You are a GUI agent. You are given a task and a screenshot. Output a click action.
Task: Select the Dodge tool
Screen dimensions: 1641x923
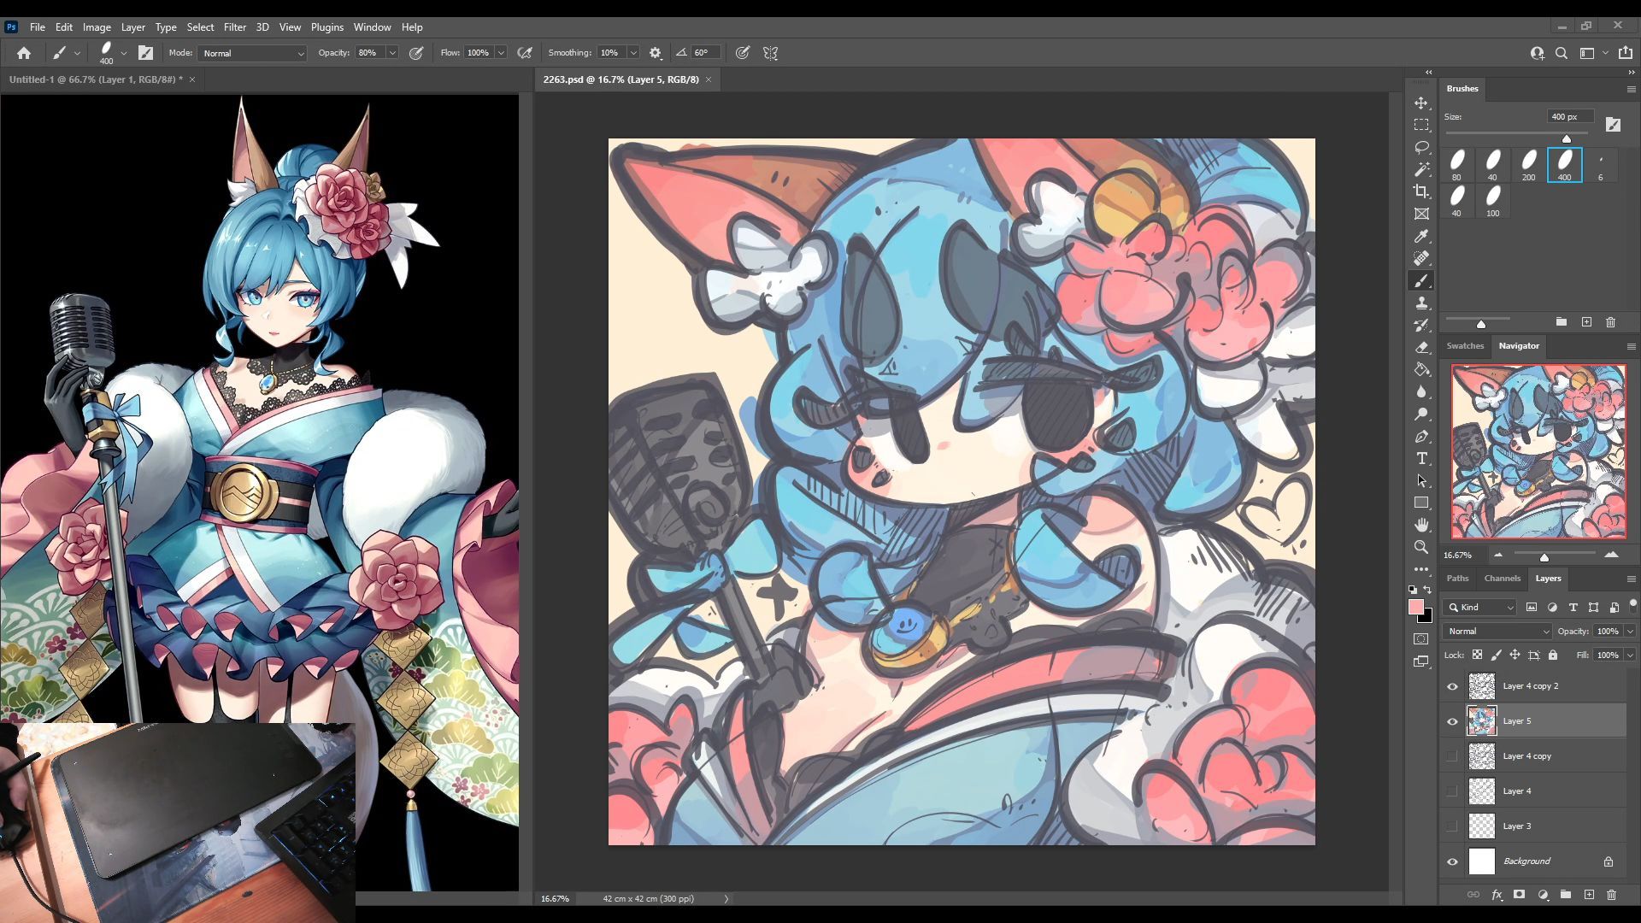point(1421,414)
